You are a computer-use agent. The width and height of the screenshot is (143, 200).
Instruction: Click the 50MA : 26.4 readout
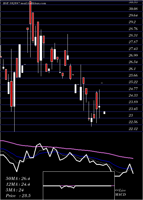[18, 179]
